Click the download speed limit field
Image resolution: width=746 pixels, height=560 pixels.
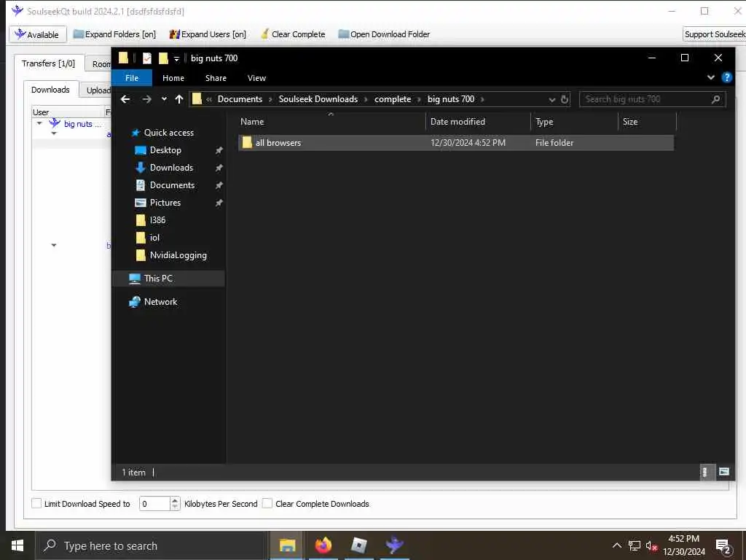tap(154, 504)
